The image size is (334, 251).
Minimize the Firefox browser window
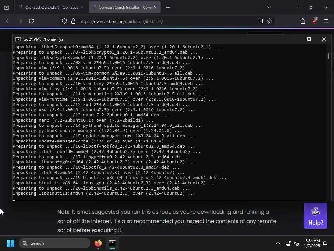coord(296,7)
